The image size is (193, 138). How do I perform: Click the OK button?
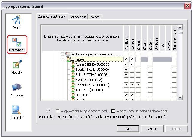pos(128,129)
